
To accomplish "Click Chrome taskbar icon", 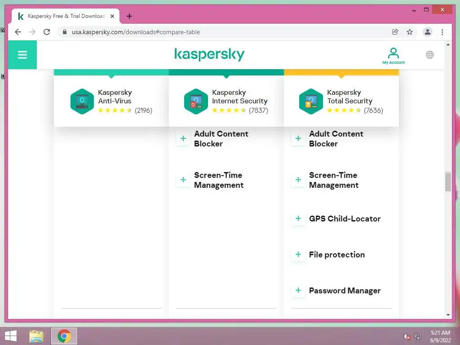I will pos(64,336).
